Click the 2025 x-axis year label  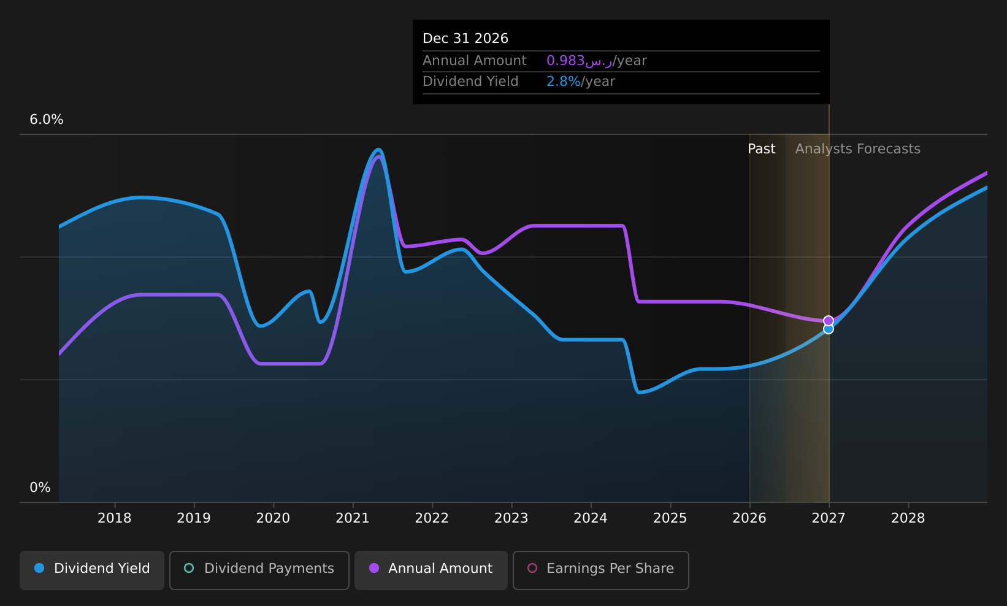pyautogui.click(x=670, y=518)
